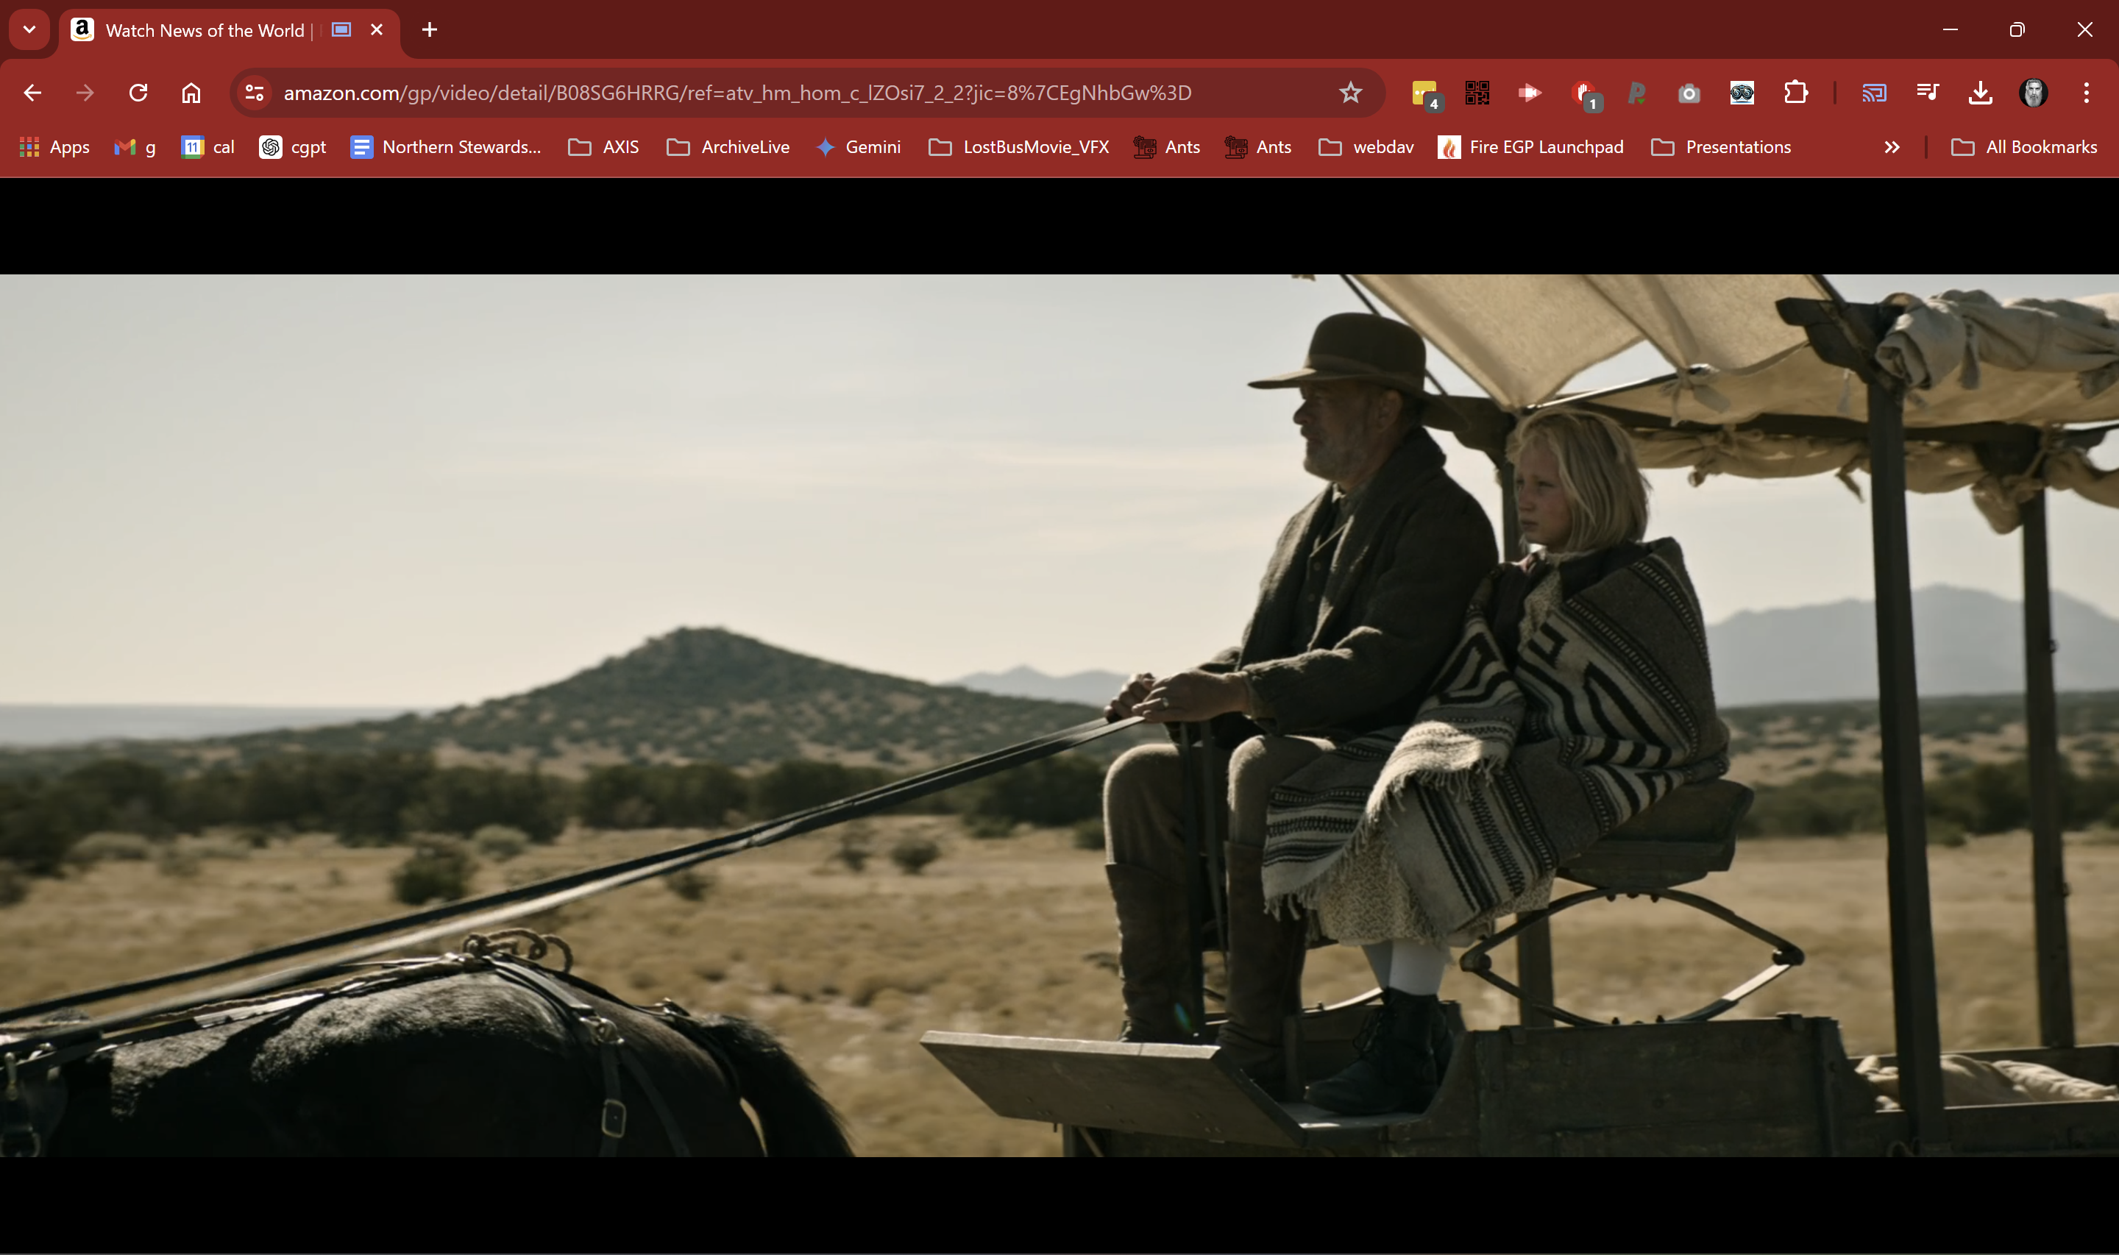
Task: Bookmark this page with the star icon
Action: (x=1350, y=92)
